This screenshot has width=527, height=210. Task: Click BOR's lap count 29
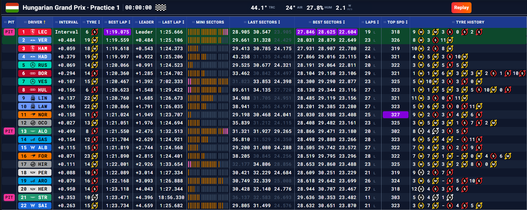[x=367, y=73]
